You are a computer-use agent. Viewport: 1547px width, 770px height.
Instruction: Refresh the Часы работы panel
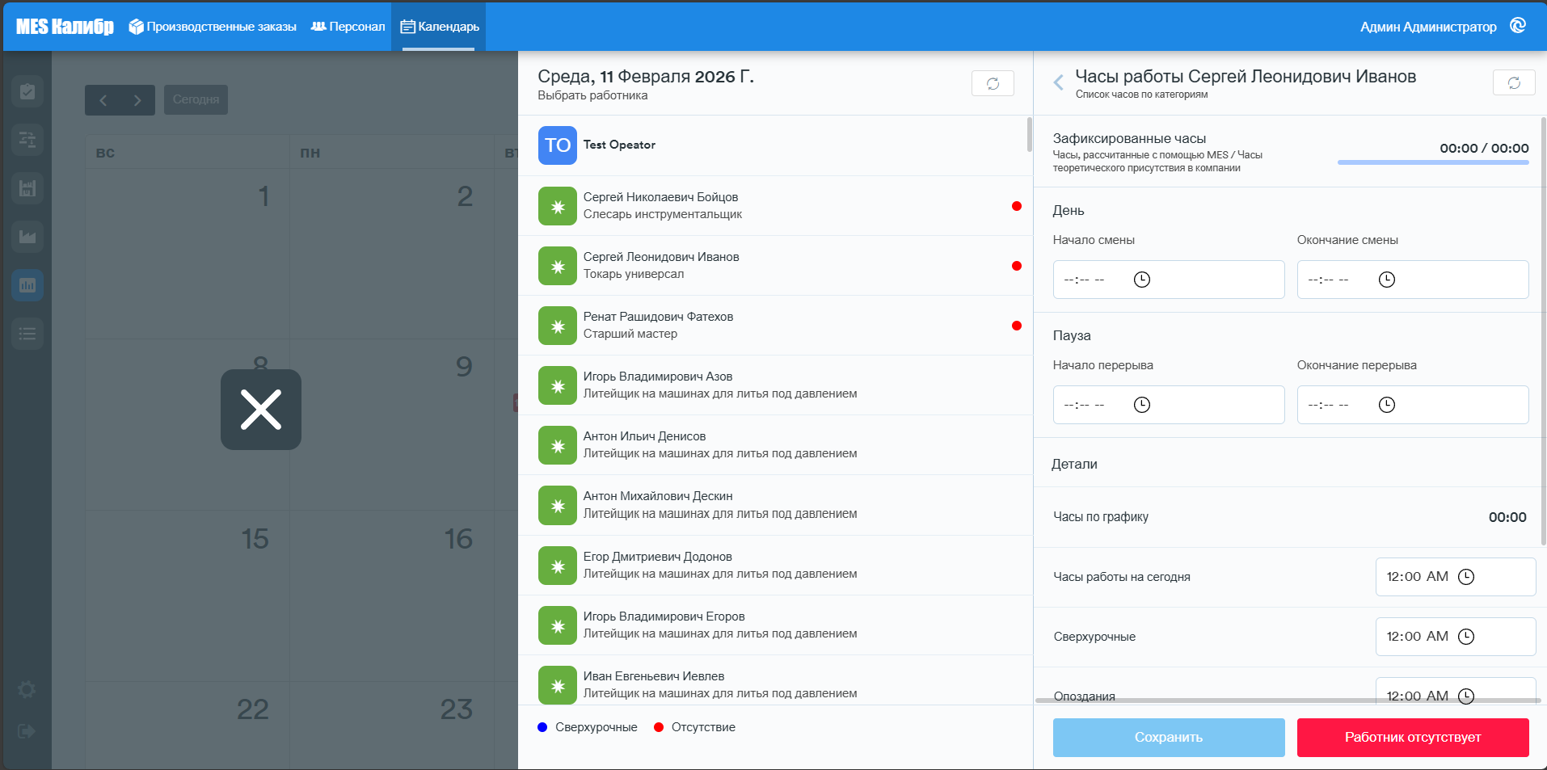[x=1514, y=82]
